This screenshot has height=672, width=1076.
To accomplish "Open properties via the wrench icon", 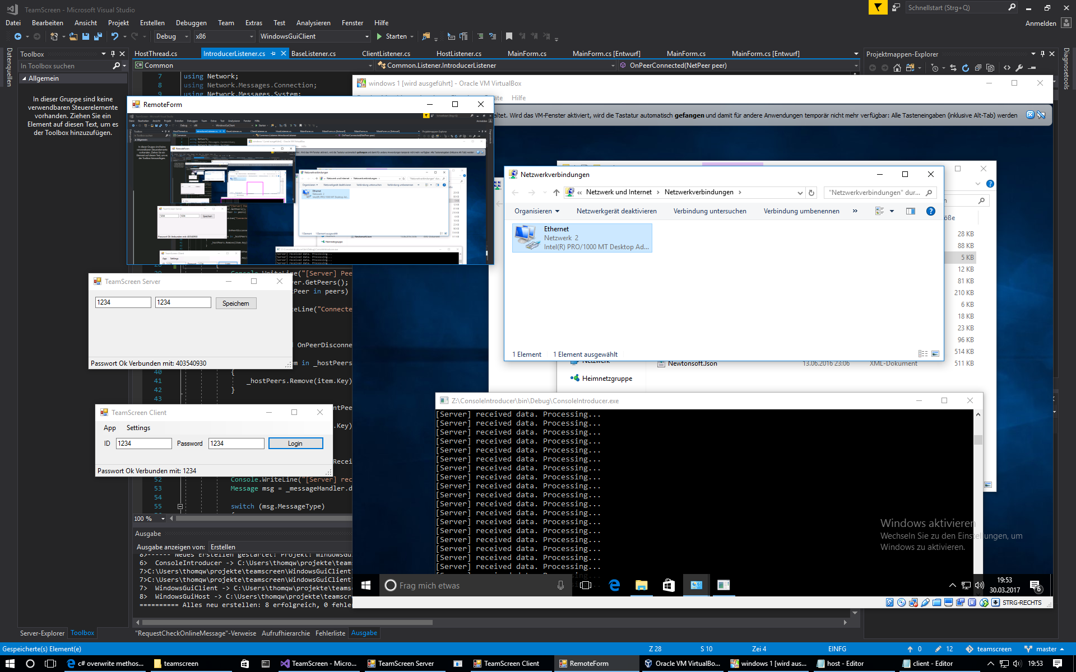I will pos(1019,68).
